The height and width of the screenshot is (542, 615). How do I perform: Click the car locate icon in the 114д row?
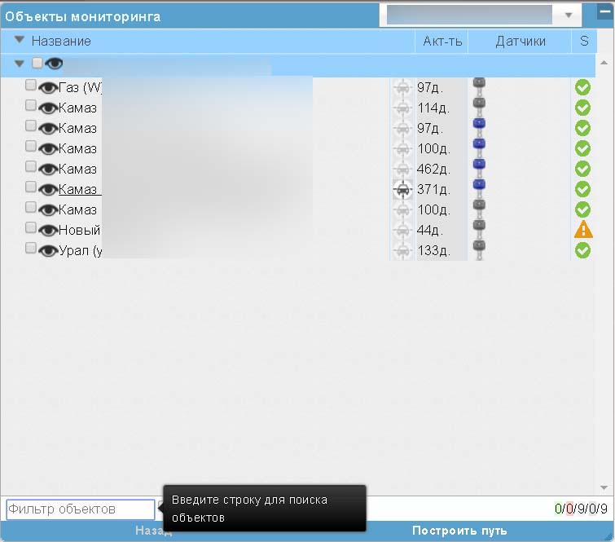402,108
